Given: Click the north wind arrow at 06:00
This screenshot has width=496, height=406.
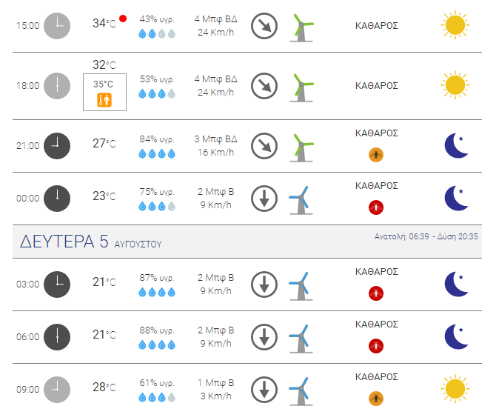Looking at the screenshot, I should pyautogui.click(x=264, y=337).
